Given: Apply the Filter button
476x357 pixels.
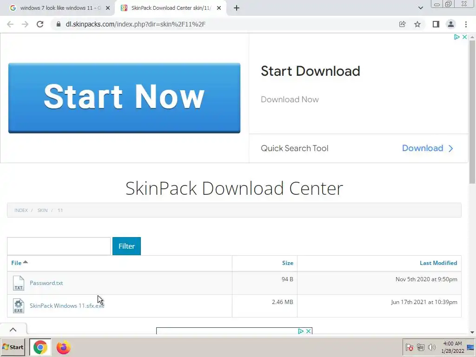Looking at the screenshot, I should pos(126,246).
